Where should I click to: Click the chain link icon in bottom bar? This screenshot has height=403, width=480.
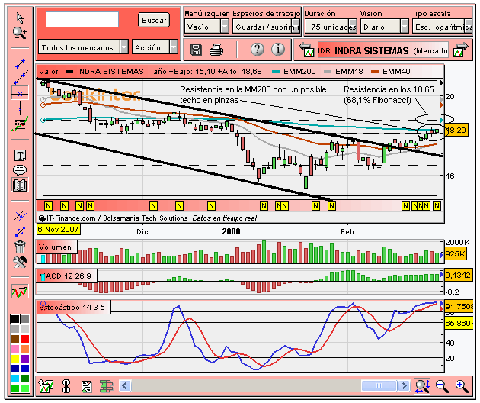66,386
